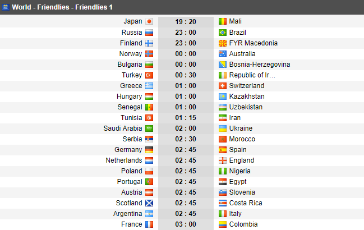Viewport: 364px width, 230px height.
Task: Click the Argentina flag icon
Action: [x=149, y=214]
